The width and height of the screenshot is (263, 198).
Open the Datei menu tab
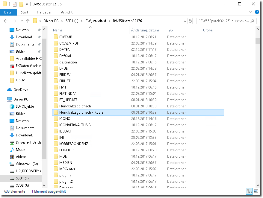[8, 12]
